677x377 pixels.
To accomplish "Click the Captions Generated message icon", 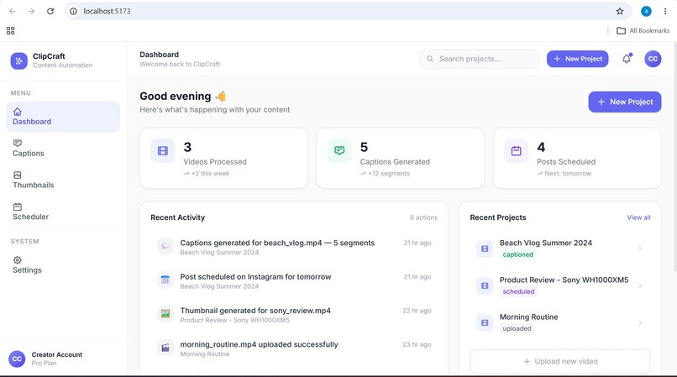I will coord(339,150).
